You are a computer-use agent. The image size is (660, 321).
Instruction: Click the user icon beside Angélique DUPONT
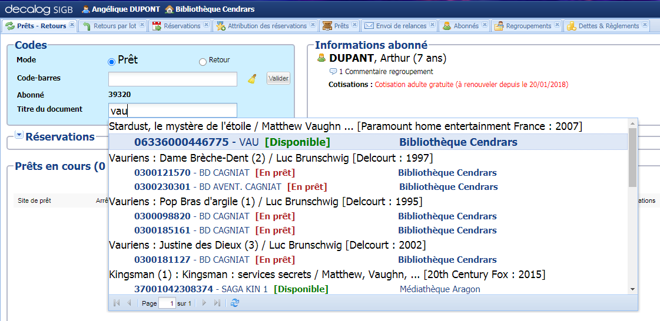pos(86,9)
